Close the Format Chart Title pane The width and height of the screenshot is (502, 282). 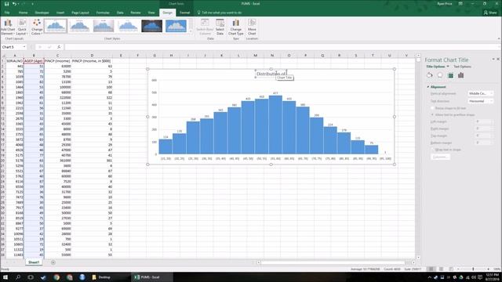click(498, 60)
